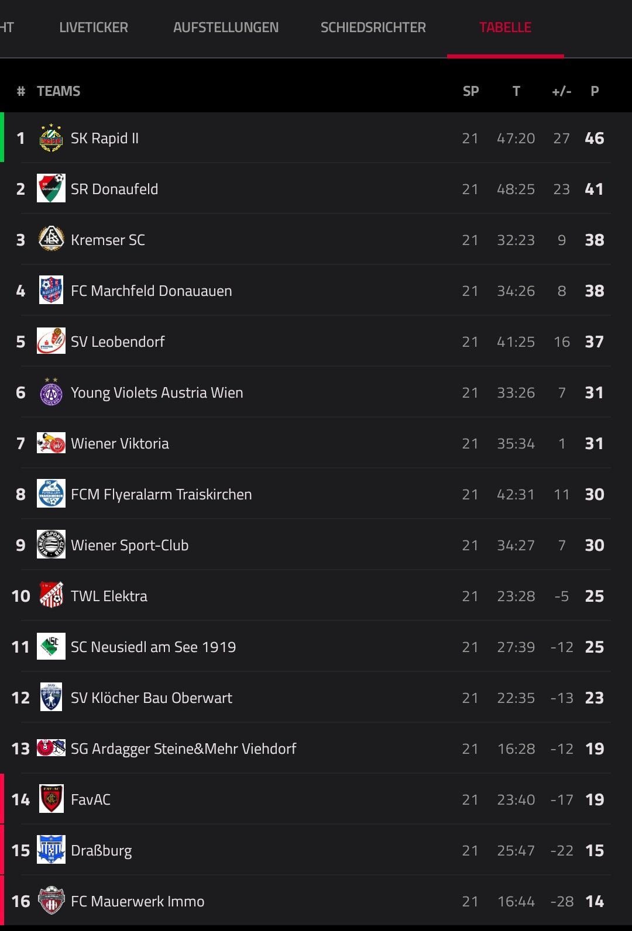Click the Wiener Sport-Club round logo
The height and width of the screenshot is (931, 632).
click(51, 544)
